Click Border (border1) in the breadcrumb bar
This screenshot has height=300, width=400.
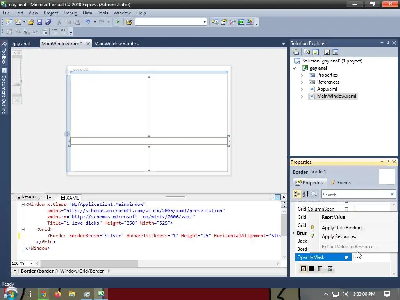pos(39,271)
